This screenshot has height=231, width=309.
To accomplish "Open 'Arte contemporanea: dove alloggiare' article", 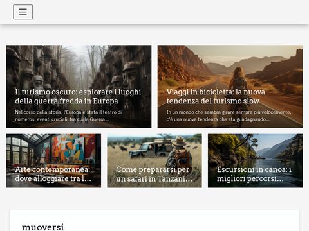I will (x=53, y=174).
